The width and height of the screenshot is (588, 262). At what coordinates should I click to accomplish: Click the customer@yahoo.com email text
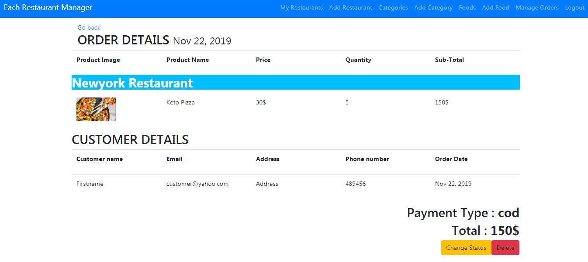197,184
